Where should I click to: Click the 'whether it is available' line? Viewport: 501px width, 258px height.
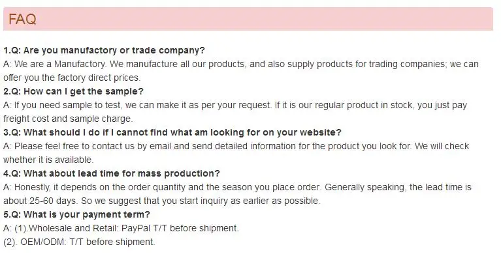48,160
